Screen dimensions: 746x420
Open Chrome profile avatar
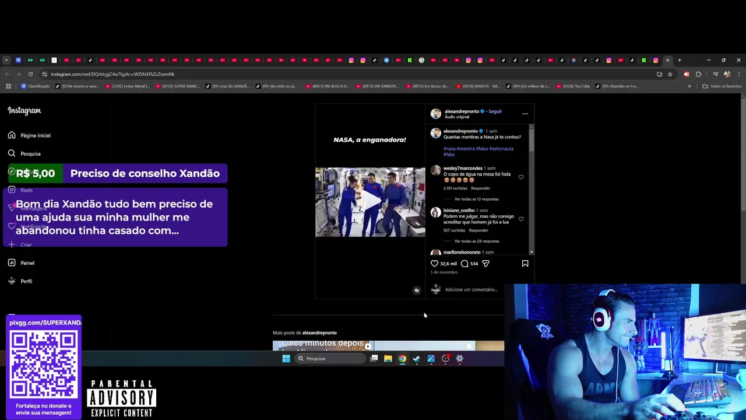727,74
